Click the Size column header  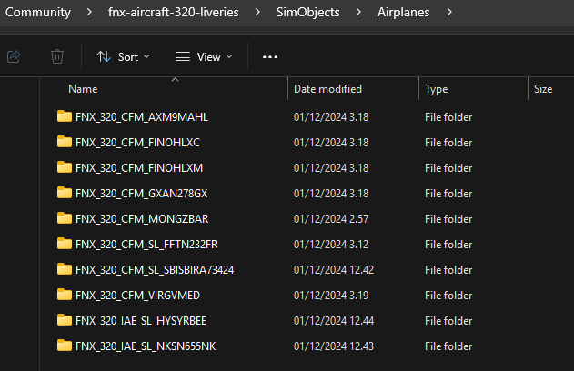point(543,89)
